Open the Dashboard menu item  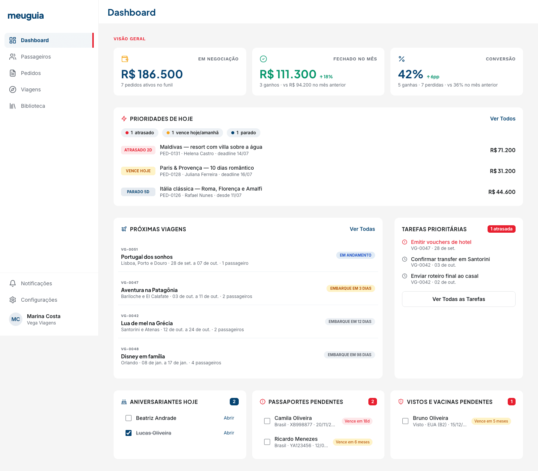click(x=49, y=40)
